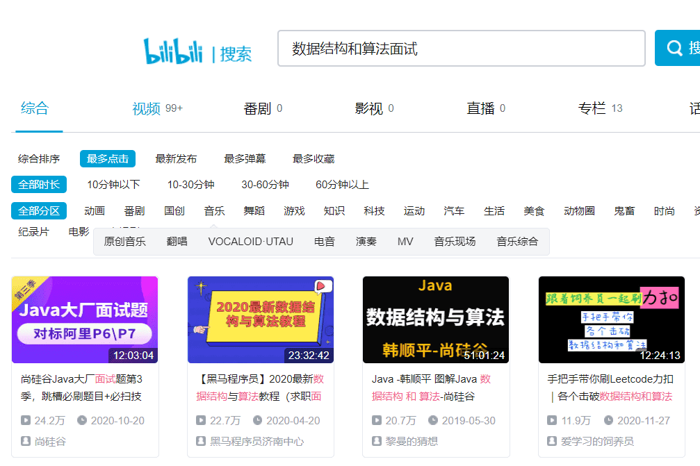Open title link 手把手带你刷Leetcode力扣
The width and height of the screenshot is (700, 466).
click(610, 388)
